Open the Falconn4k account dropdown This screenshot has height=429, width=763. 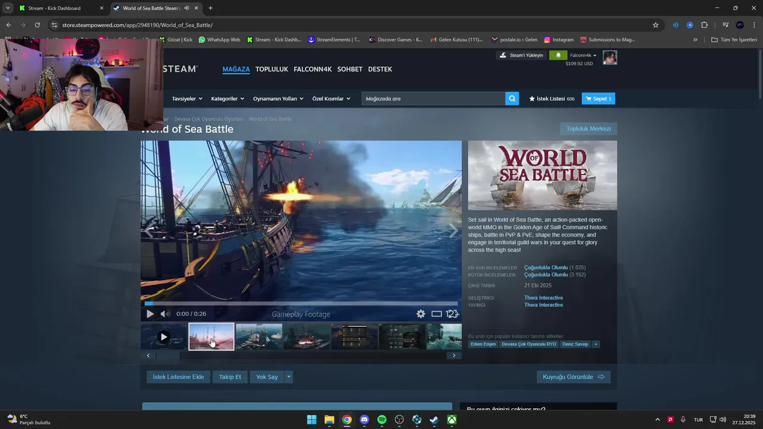[x=584, y=55]
